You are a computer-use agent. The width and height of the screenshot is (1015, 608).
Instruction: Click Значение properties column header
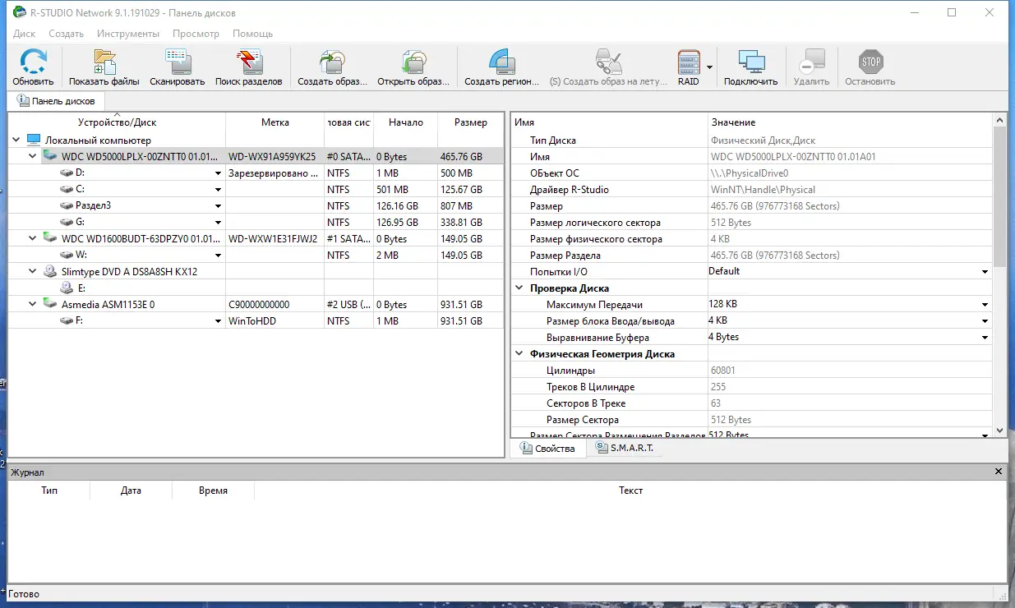point(851,122)
